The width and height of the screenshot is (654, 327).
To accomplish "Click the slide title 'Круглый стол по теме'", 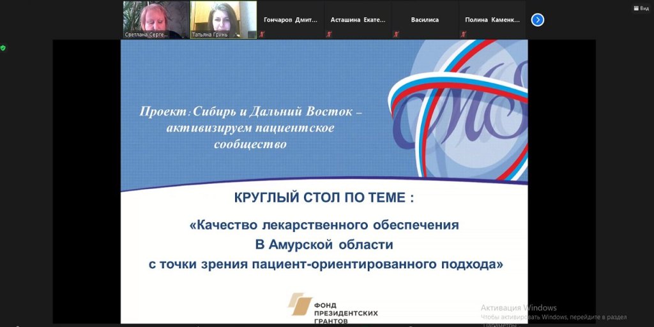I will [324, 198].
